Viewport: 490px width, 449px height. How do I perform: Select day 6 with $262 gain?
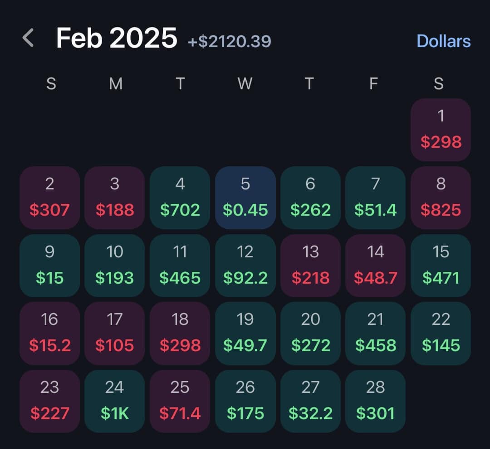(310, 198)
